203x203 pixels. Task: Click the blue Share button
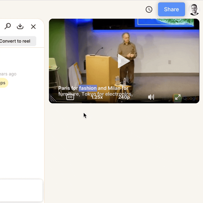click(x=171, y=9)
